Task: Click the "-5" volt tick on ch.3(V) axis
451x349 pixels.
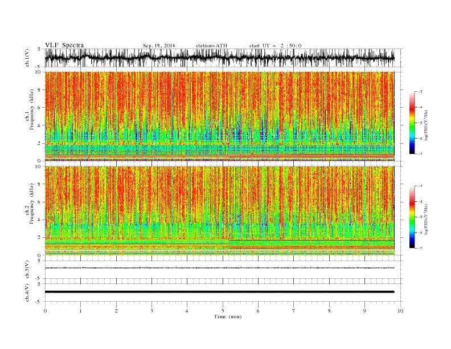Action: [39, 279]
